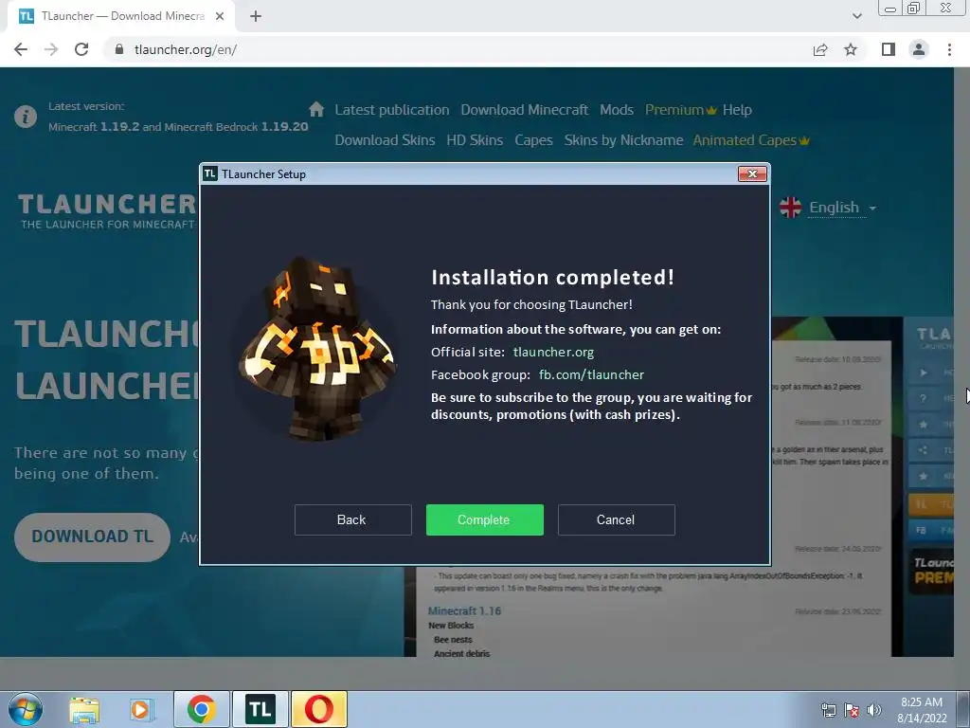Screen dimensions: 970x728
Task: Open Download Minecraft menu item
Action: tap(525, 110)
